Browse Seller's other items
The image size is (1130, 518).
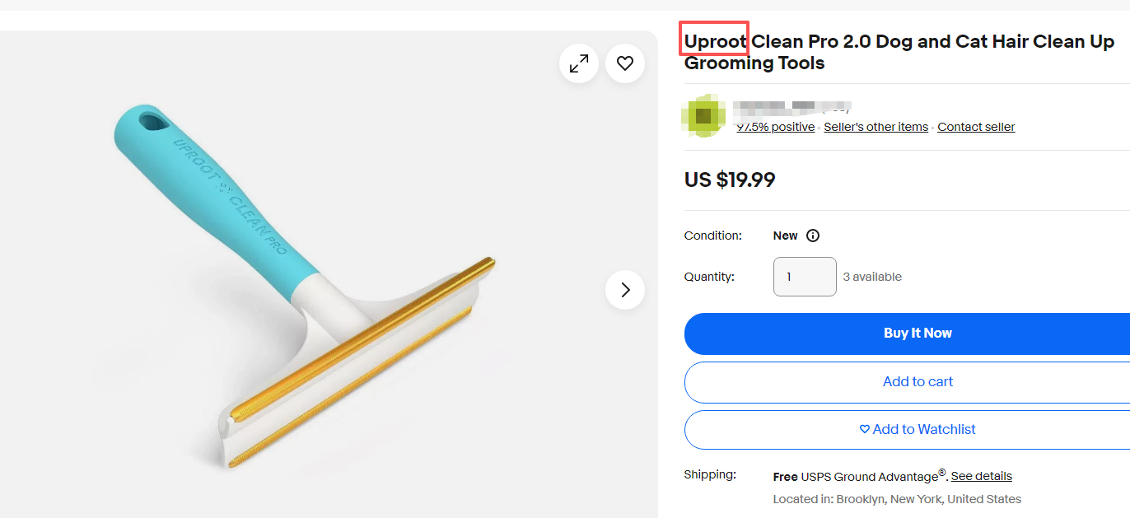click(x=876, y=126)
